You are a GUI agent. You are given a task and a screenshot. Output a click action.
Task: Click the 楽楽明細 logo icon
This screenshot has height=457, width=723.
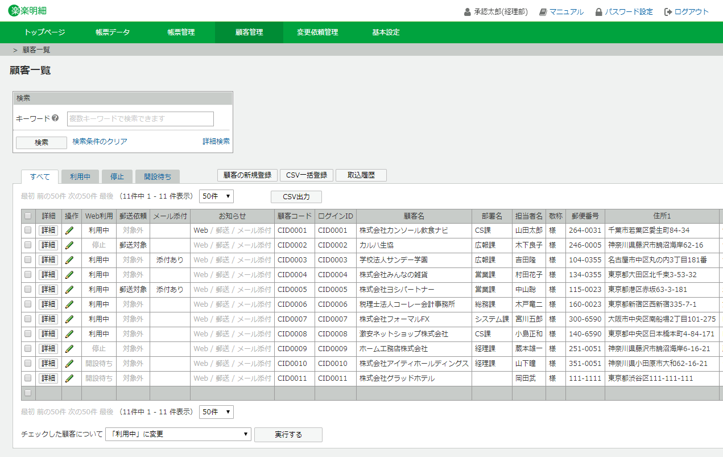point(14,10)
